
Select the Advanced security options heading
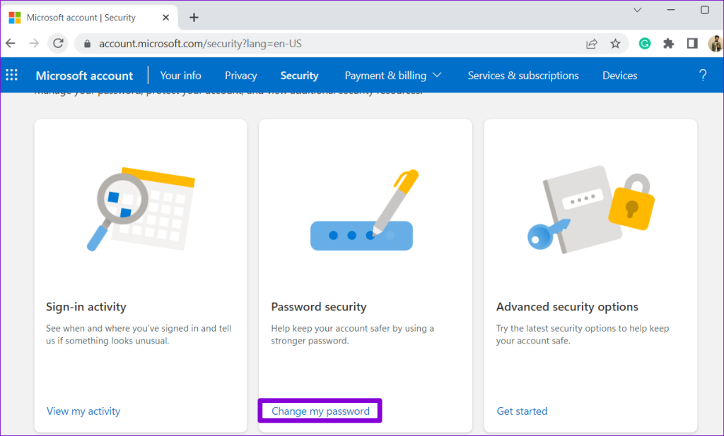567,306
